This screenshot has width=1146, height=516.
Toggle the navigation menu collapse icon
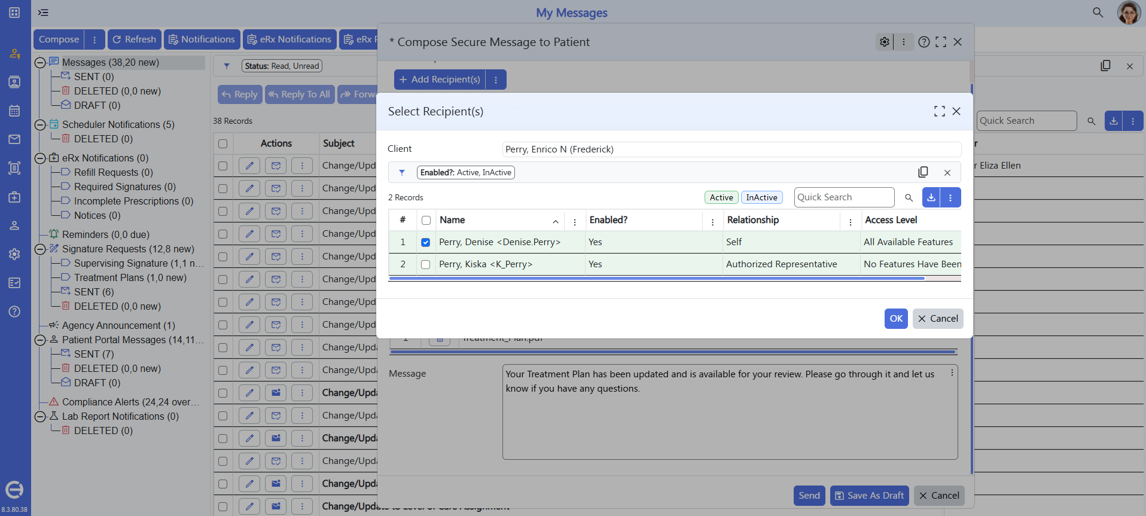point(43,13)
